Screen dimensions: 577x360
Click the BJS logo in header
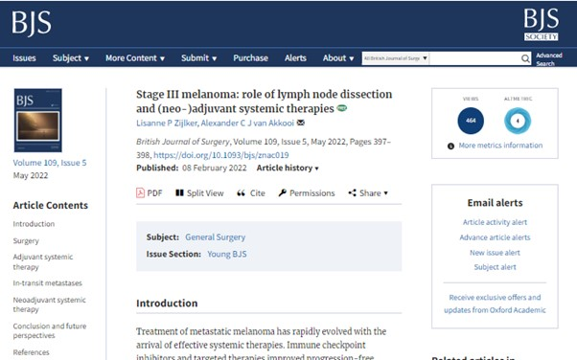coord(32,23)
